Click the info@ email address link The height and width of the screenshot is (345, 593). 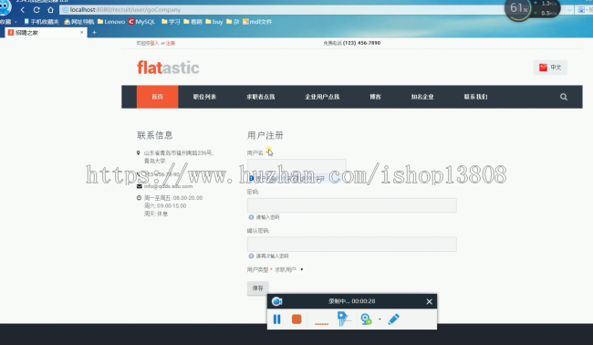tap(168, 186)
